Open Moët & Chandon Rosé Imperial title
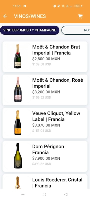The height and width of the screenshot is (200, 90). pyautogui.click(x=57, y=83)
